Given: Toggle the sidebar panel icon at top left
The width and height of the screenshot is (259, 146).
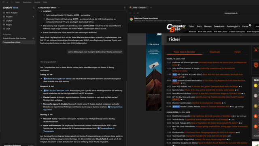Looking at the screenshot, I should 4,2.
